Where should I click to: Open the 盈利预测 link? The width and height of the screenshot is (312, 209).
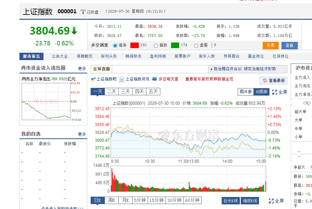coord(158,56)
